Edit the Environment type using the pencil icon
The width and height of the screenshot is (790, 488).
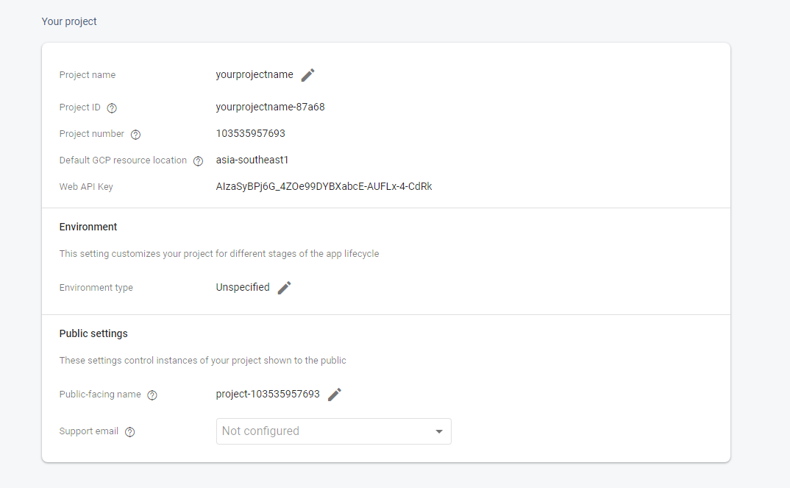(285, 288)
